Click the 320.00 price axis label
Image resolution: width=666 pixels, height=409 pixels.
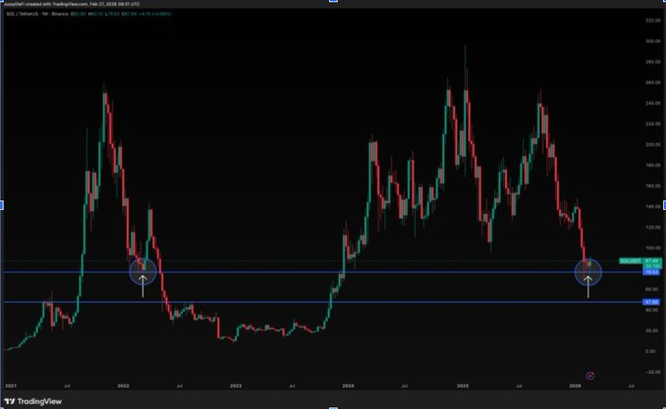point(653,21)
